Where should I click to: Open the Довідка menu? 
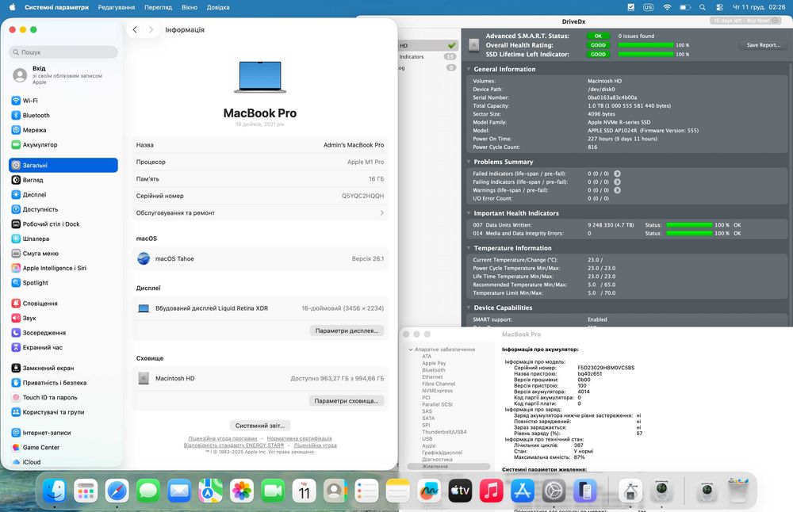click(218, 7)
